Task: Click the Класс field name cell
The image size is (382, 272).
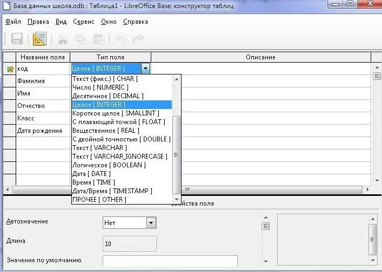Action: (x=43, y=118)
